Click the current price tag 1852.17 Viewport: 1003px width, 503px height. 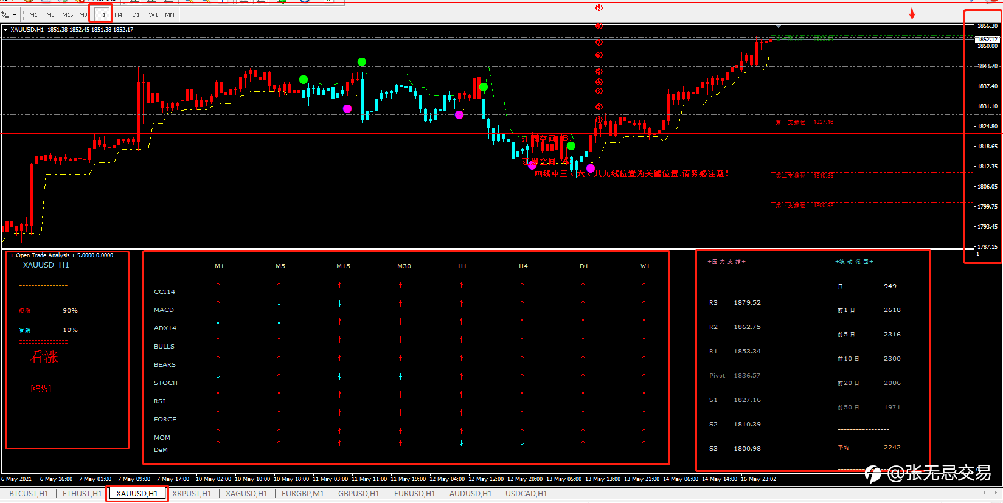click(987, 39)
